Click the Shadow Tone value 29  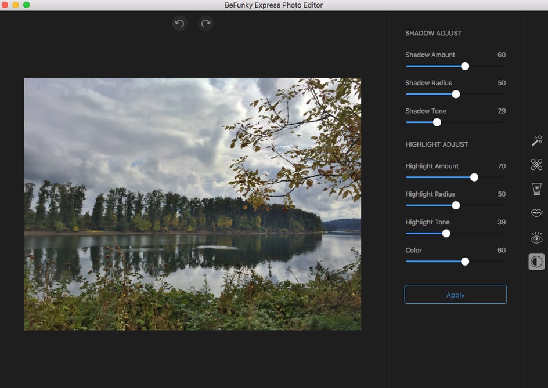click(x=502, y=111)
